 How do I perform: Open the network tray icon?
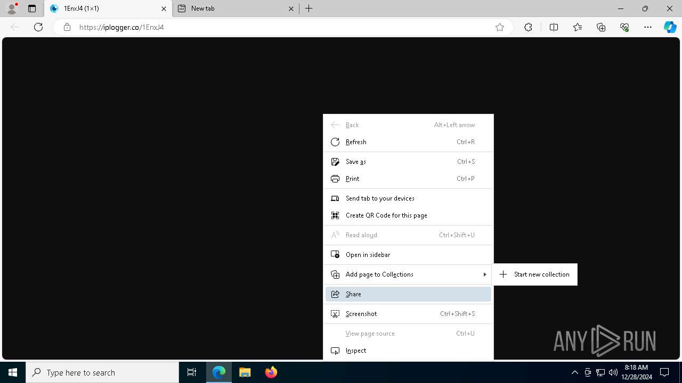point(600,372)
